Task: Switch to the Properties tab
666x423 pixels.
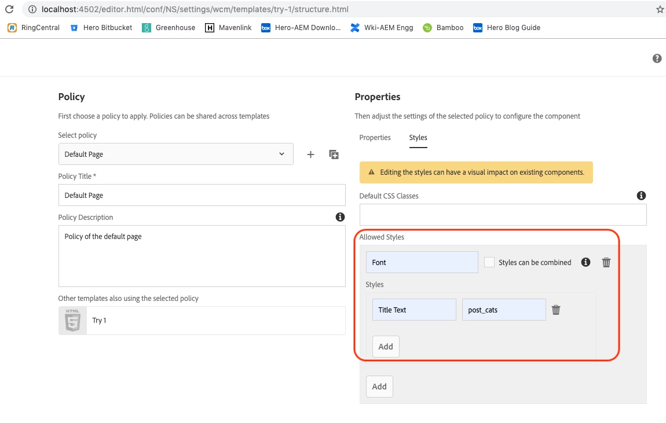Action: 375,138
